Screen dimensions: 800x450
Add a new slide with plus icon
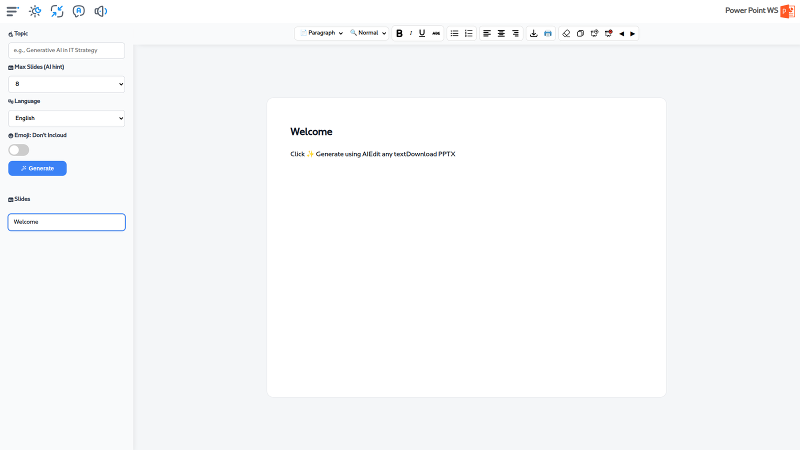[594, 33]
